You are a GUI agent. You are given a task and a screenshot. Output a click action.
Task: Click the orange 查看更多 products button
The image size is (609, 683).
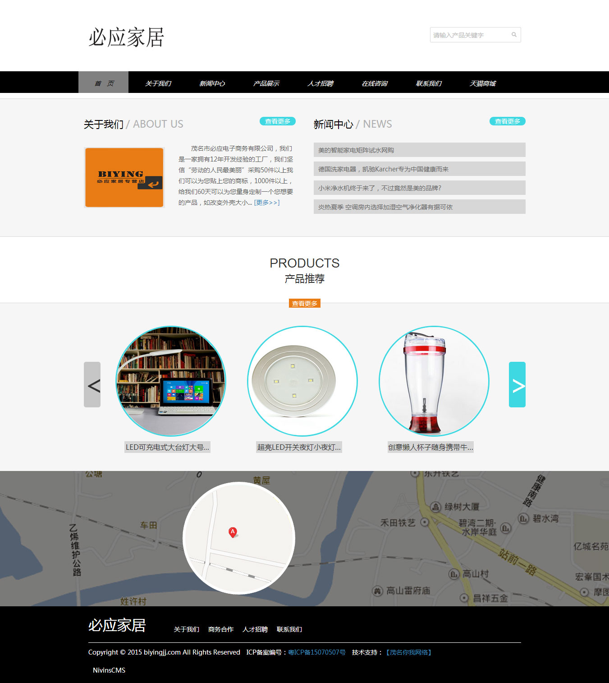point(304,304)
